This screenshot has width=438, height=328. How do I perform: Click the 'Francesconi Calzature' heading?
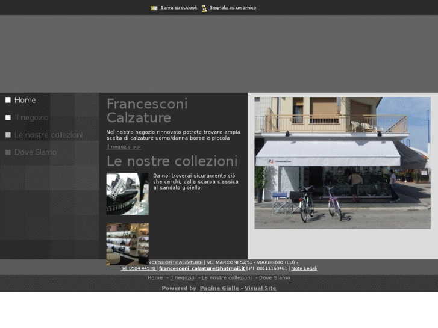(x=147, y=111)
